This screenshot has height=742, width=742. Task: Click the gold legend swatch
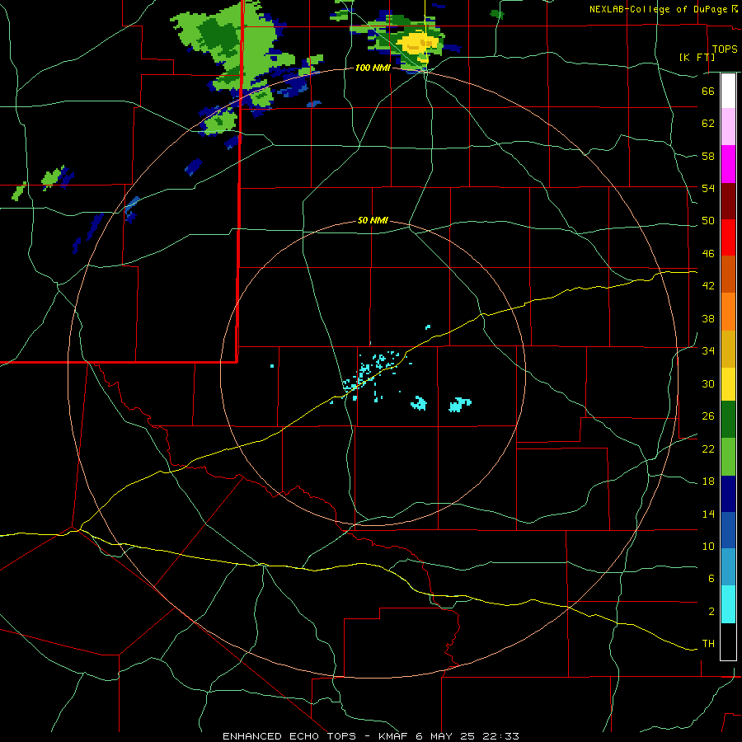click(x=728, y=349)
